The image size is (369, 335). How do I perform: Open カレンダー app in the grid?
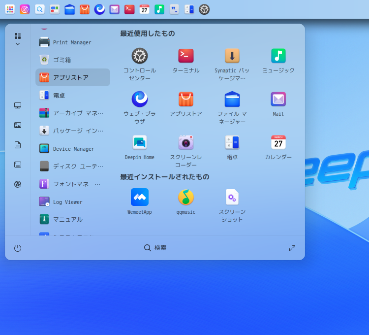(x=278, y=143)
